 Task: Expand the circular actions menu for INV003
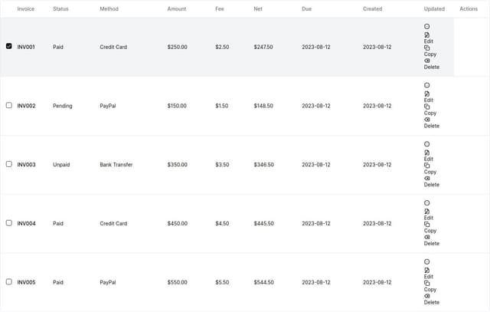pyautogui.click(x=427, y=144)
